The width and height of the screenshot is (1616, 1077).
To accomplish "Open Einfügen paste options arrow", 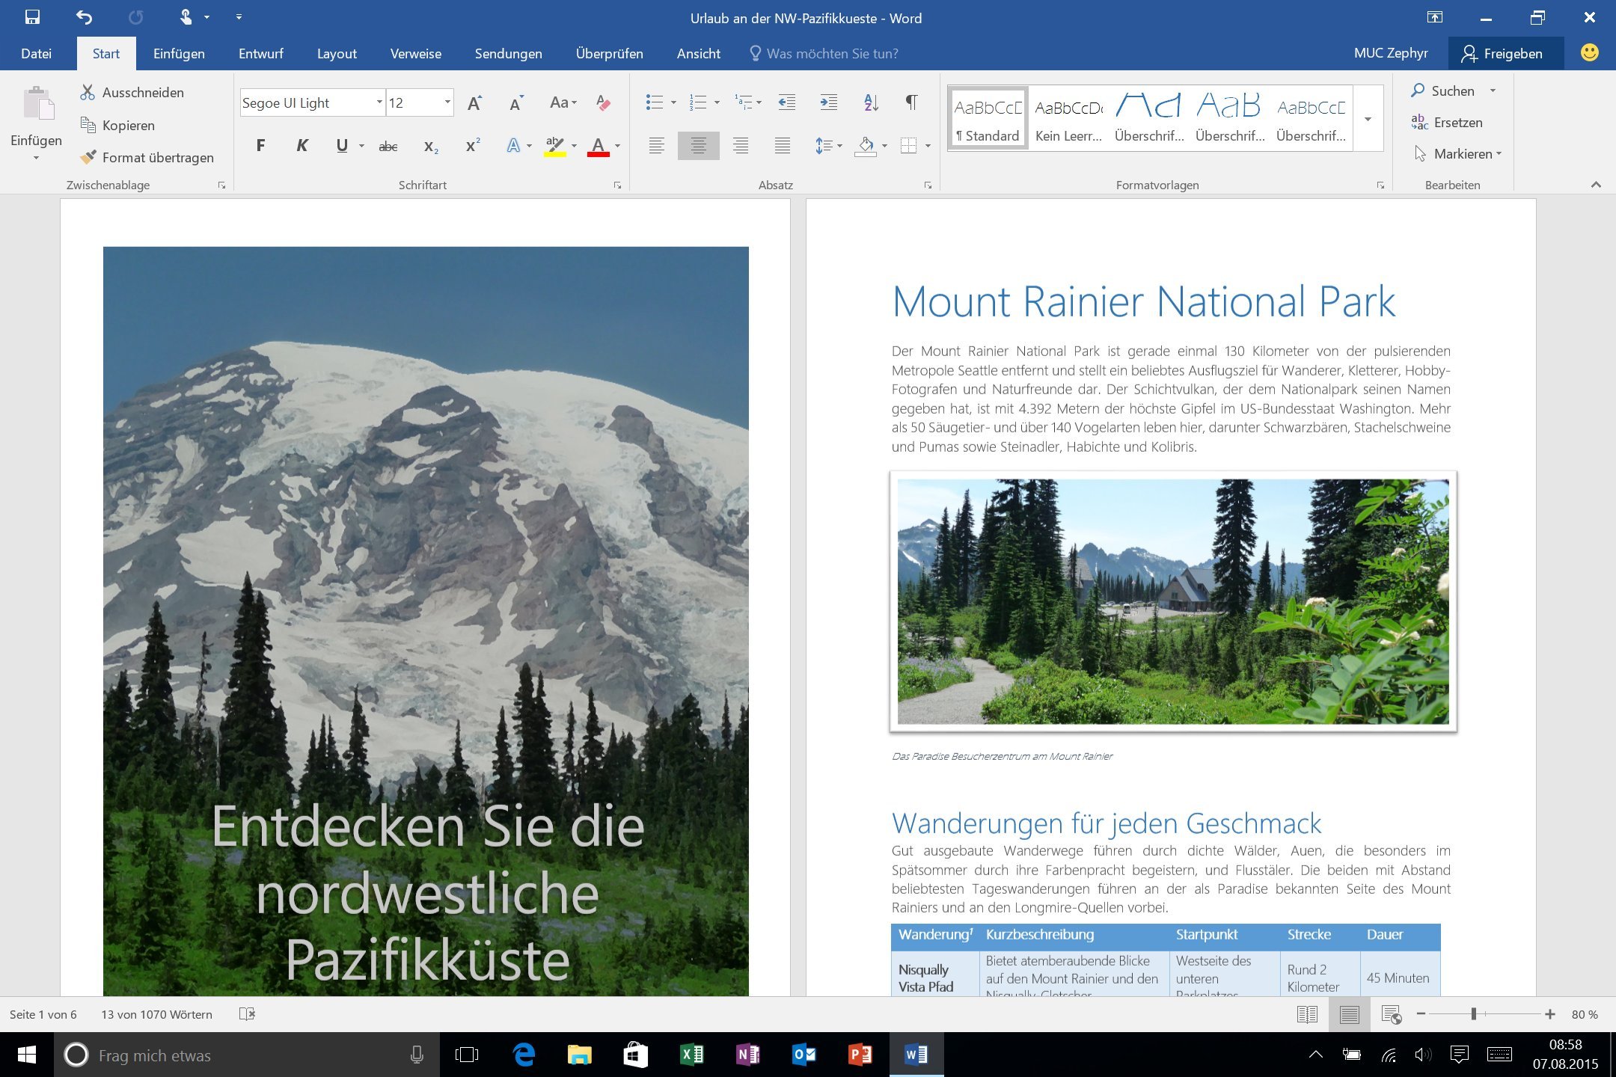I will click(35, 158).
